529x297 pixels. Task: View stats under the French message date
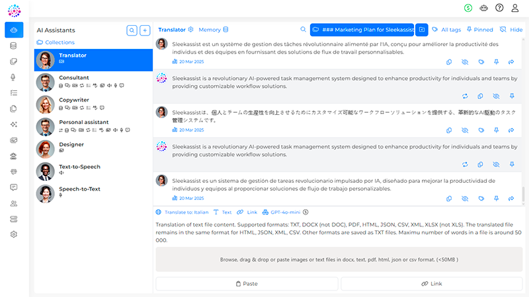point(175,61)
